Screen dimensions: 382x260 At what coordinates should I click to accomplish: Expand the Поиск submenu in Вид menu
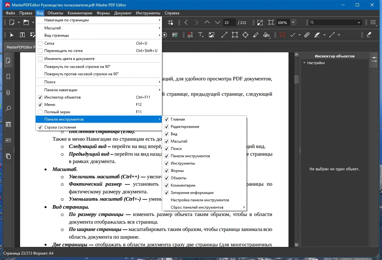click(99, 82)
